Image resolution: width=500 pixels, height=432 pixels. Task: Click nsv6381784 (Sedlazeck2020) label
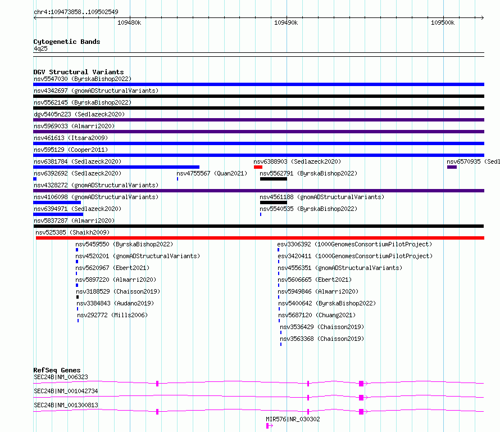point(78,161)
